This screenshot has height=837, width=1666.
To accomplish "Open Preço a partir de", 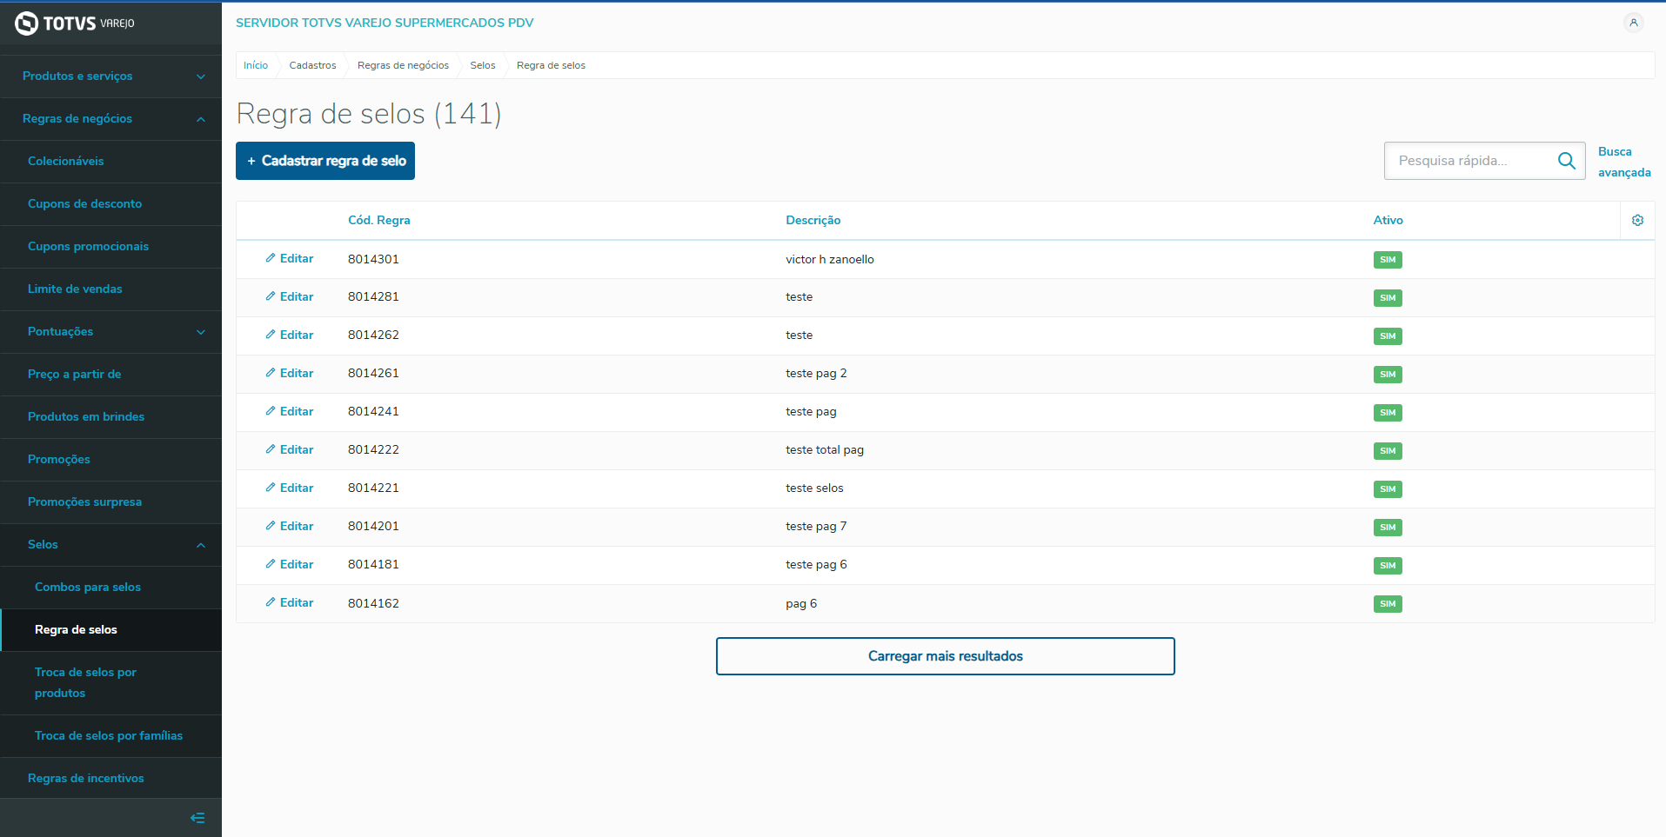I will tap(110, 375).
